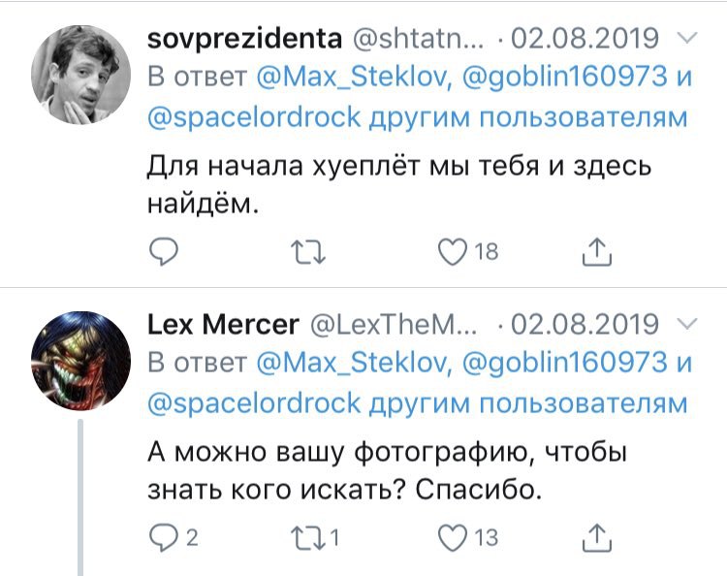Open Lex Mercer's avatar image
Viewport: 727px width, 576px height.
(82, 359)
